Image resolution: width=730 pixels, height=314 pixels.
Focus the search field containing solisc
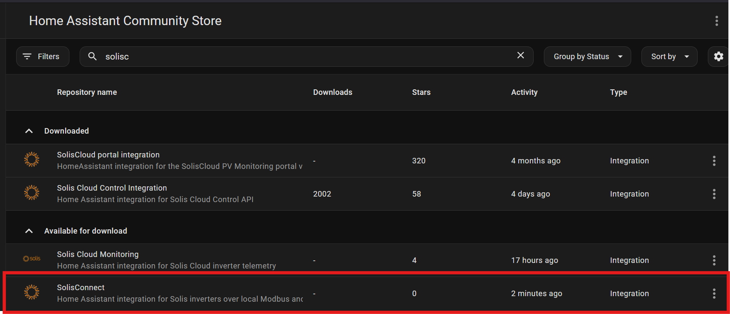click(x=306, y=57)
